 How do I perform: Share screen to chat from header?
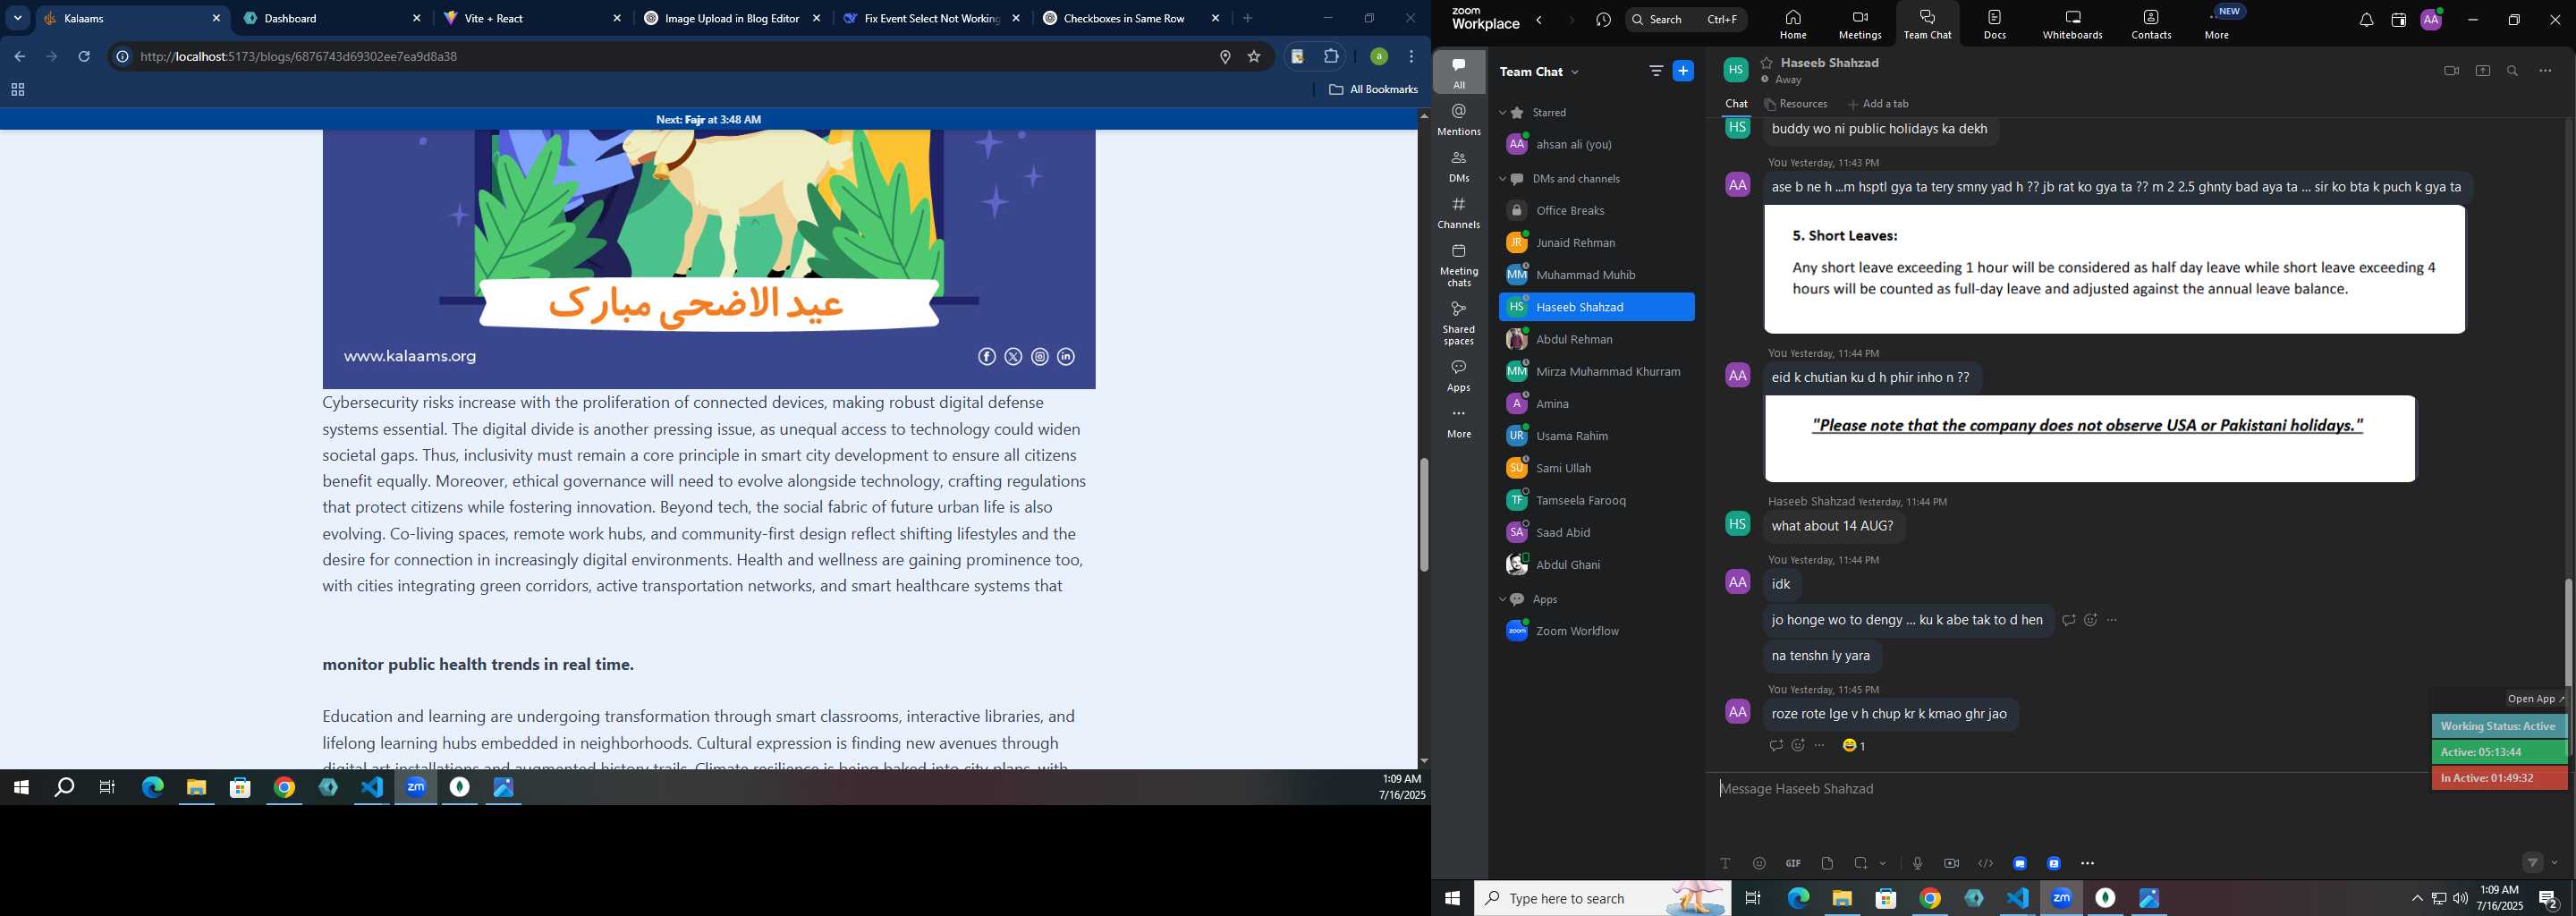point(2482,71)
